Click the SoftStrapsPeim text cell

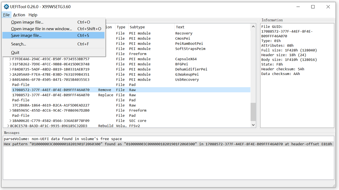point(190,49)
